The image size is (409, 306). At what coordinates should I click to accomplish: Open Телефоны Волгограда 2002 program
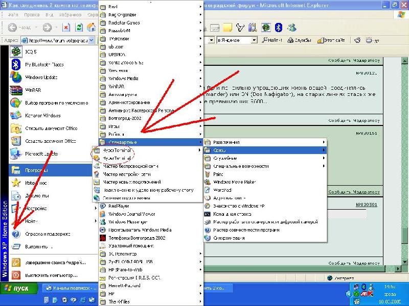click(151, 238)
